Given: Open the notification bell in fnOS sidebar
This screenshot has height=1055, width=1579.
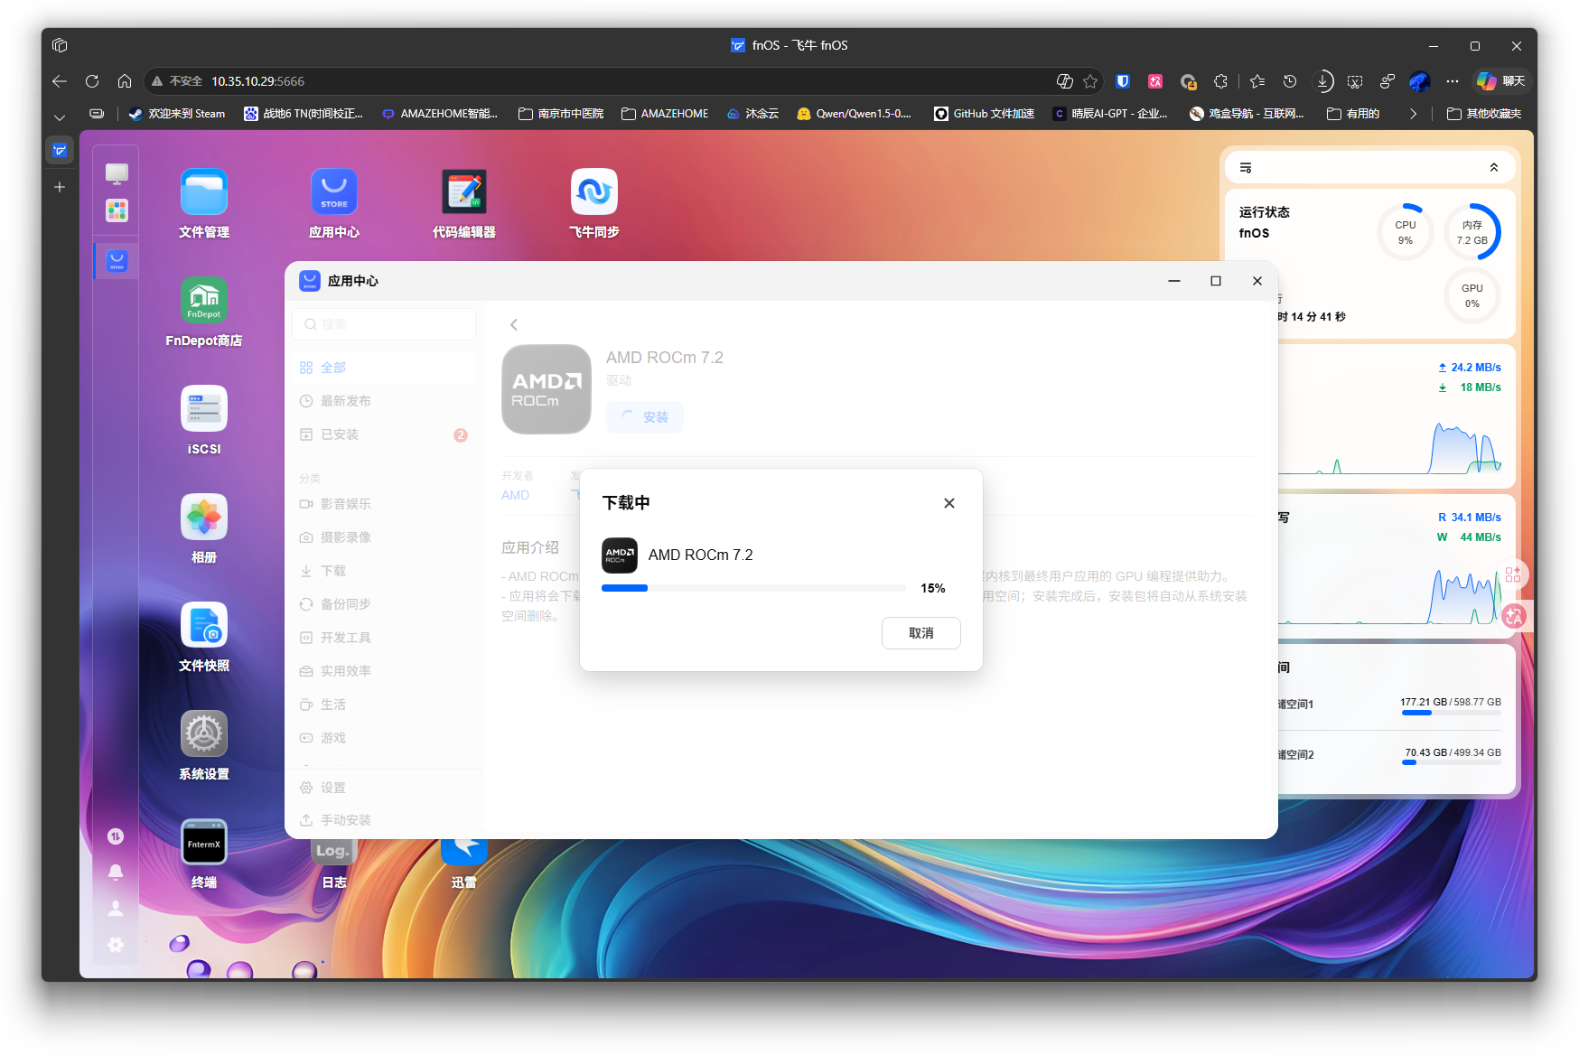Looking at the screenshot, I should click(x=116, y=872).
